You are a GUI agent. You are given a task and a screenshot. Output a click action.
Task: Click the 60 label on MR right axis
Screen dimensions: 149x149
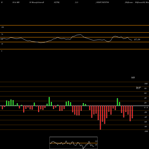(x=145, y=93)
